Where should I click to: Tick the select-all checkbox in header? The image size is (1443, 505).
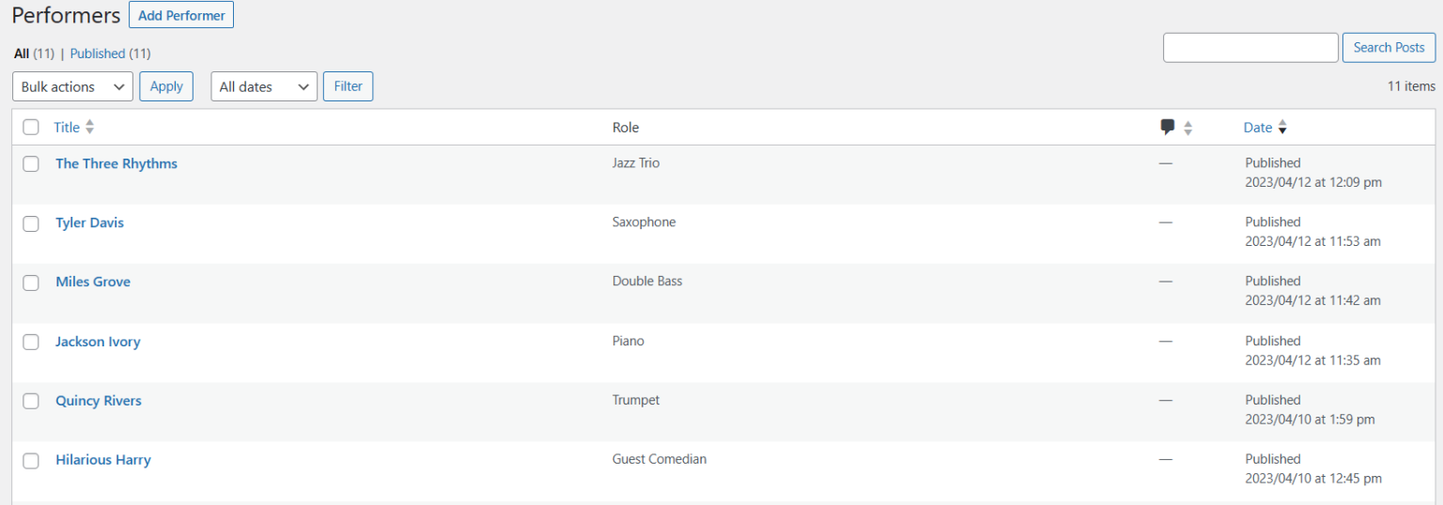click(31, 128)
